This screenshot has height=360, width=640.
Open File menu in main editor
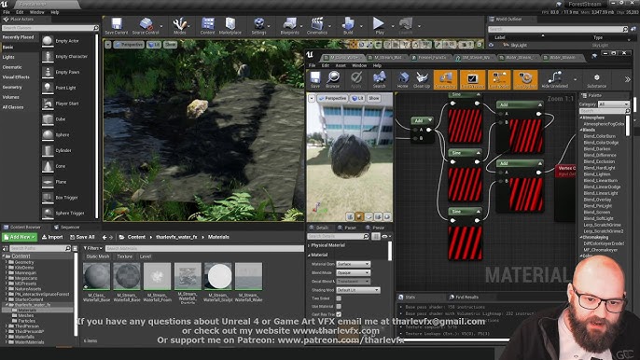pos(7,12)
